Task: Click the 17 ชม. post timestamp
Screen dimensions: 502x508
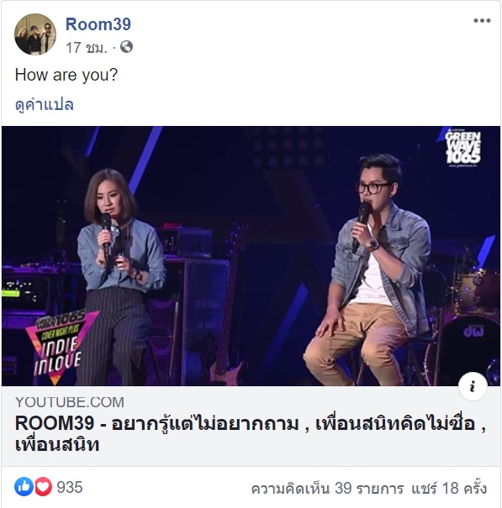Action: (87, 48)
